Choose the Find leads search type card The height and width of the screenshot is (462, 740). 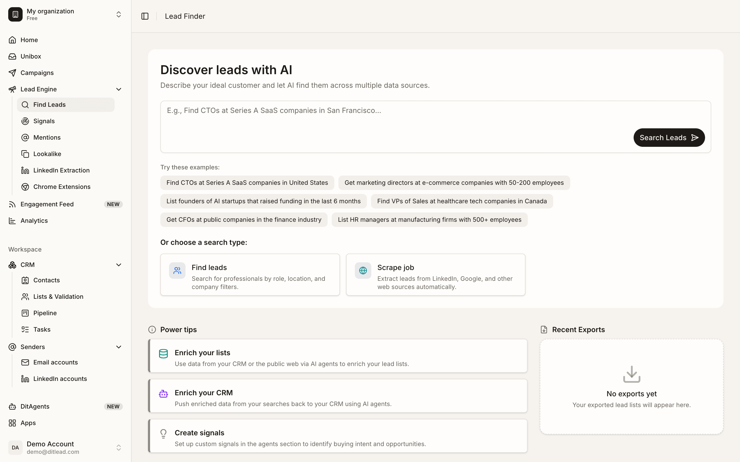[250, 275]
